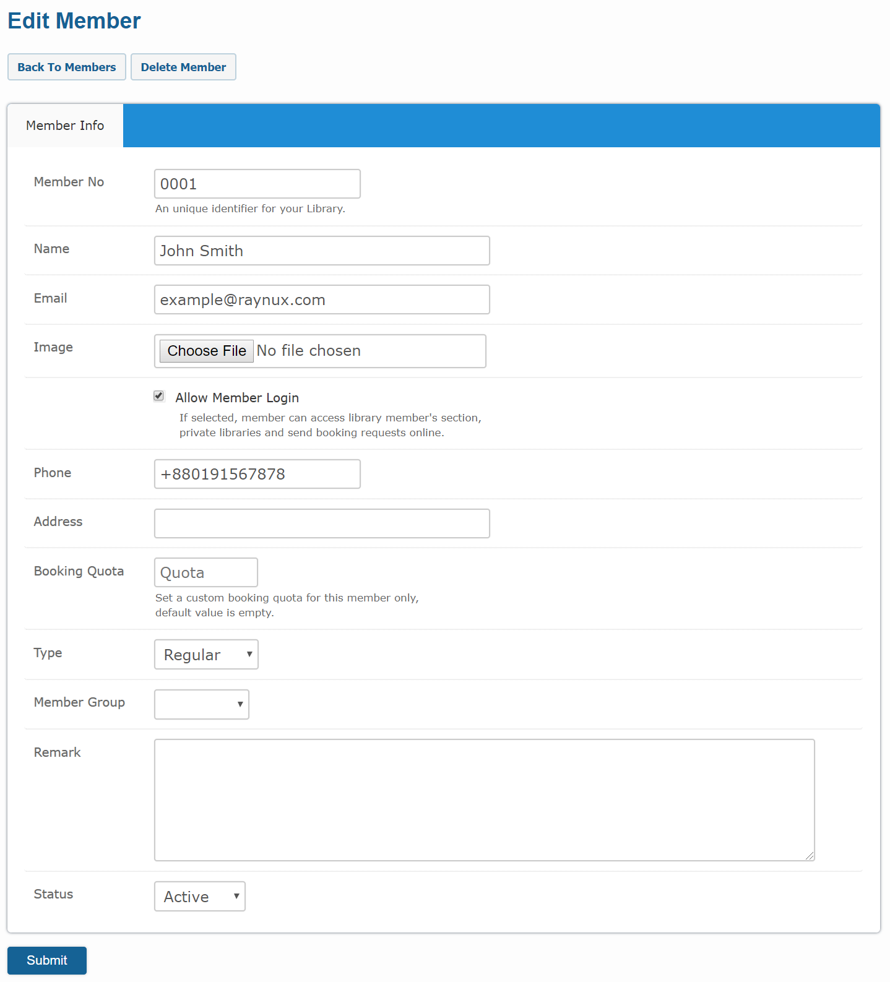Click the Name field containing John Smith

pos(322,251)
